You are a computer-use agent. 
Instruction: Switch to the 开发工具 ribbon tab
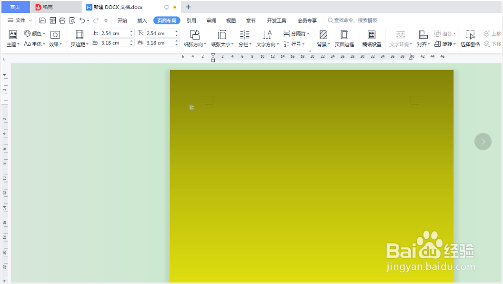tap(277, 20)
